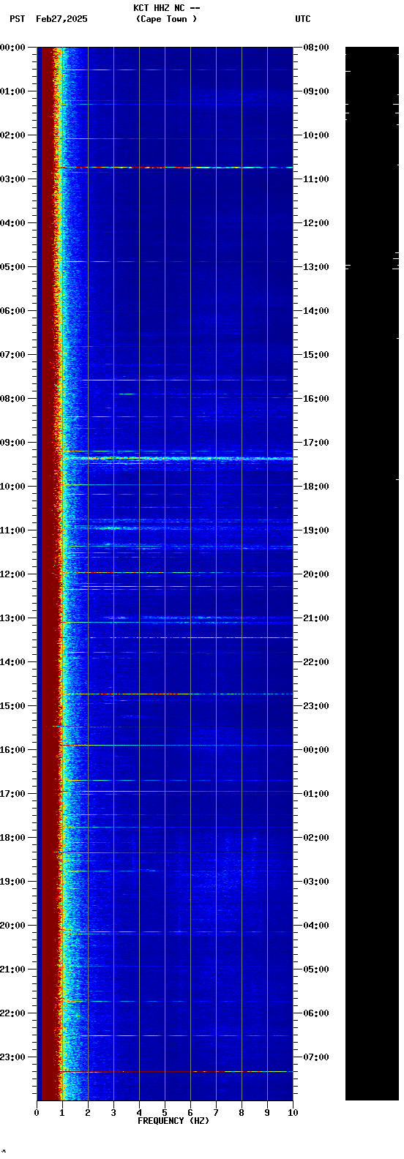
Task: Click the UTC '11:00' time label
Action: click(x=316, y=179)
